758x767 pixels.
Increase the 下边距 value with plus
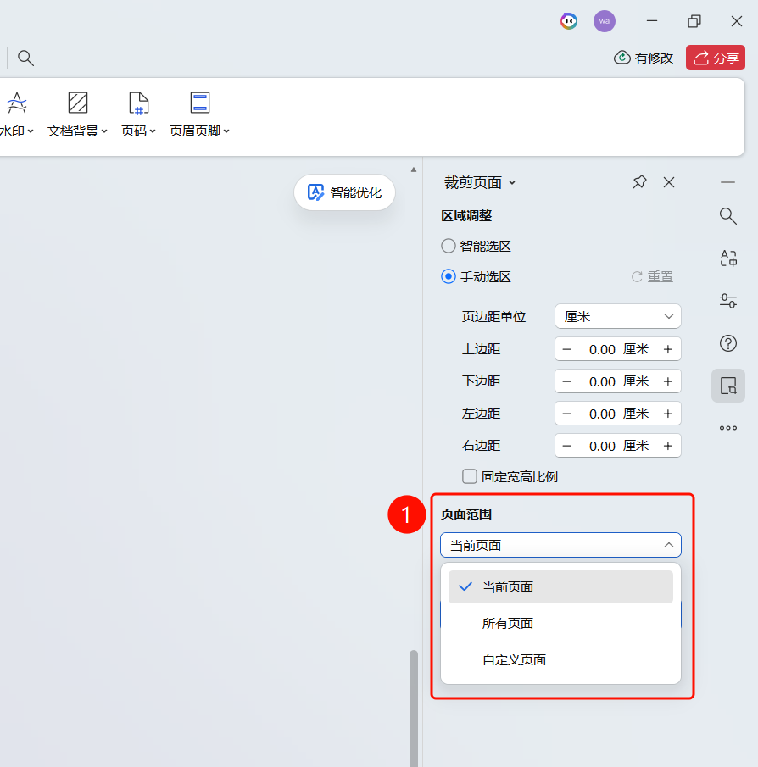click(668, 381)
